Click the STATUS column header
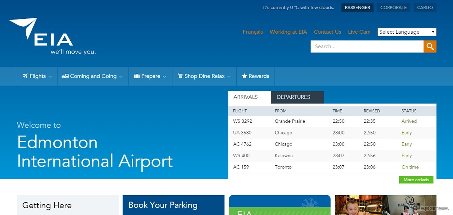The height and width of the screenshot is (215, 453). point(409,111)
